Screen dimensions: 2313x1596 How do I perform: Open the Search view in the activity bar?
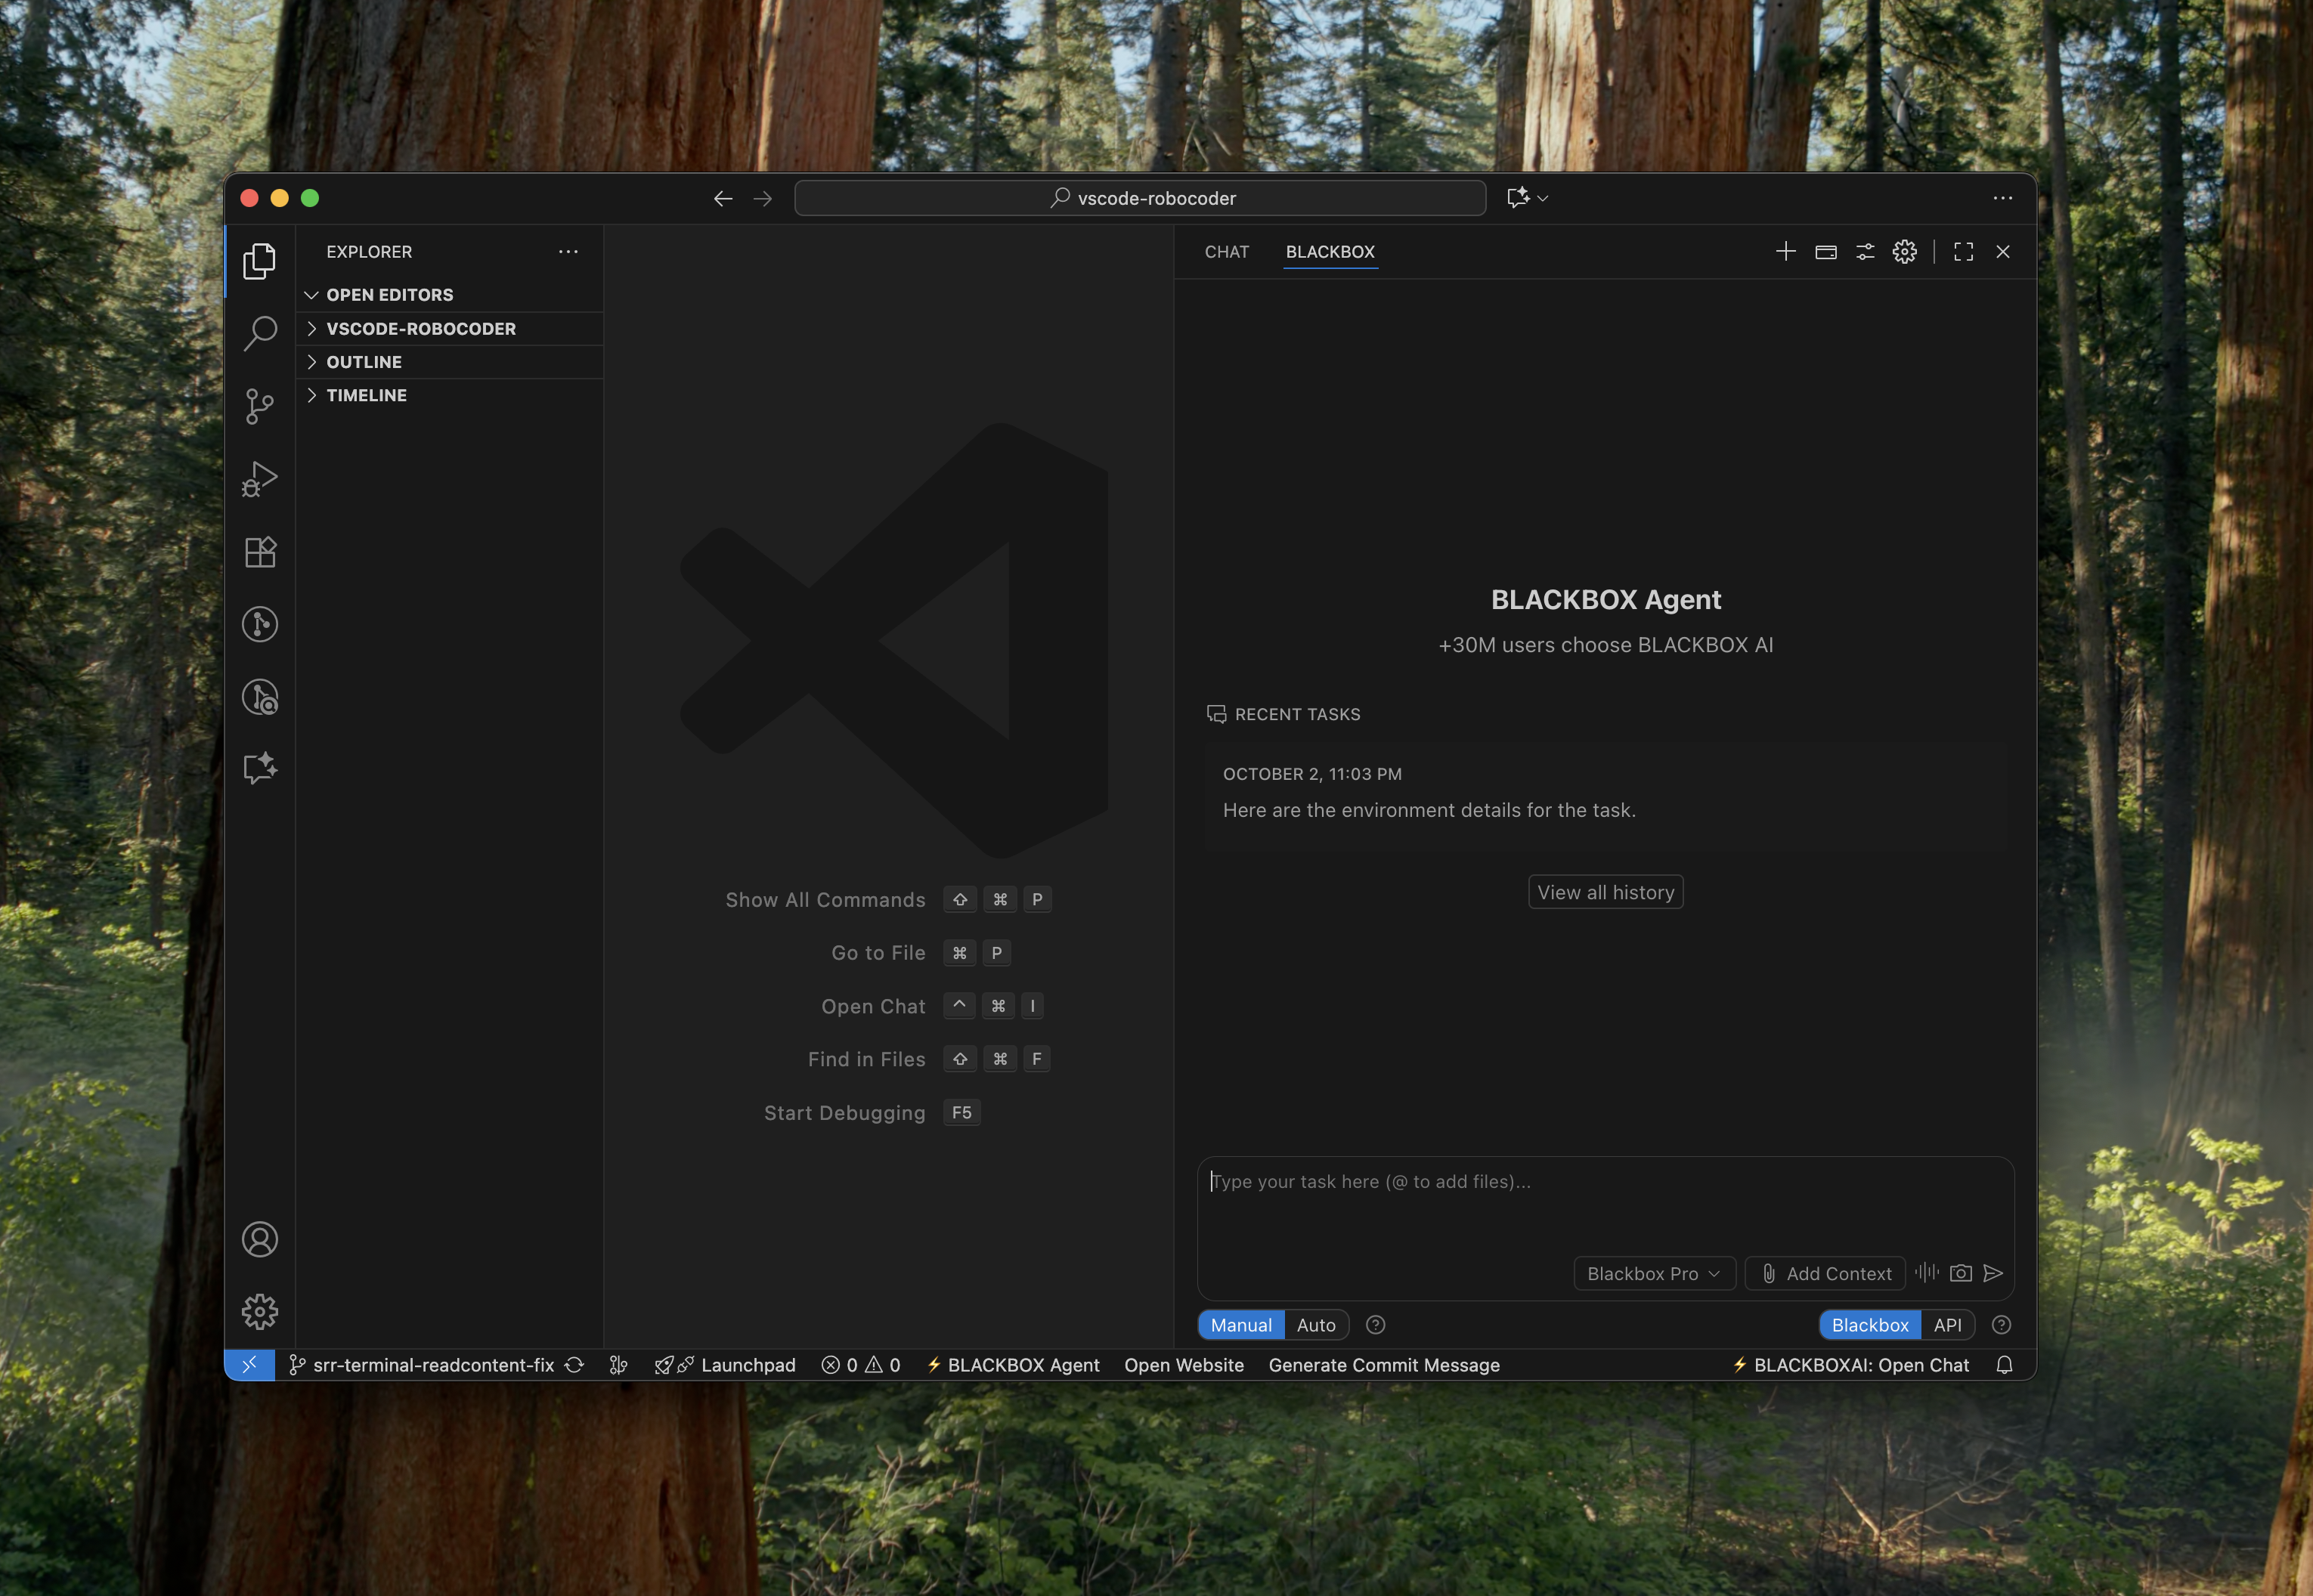tap(259, 333)
